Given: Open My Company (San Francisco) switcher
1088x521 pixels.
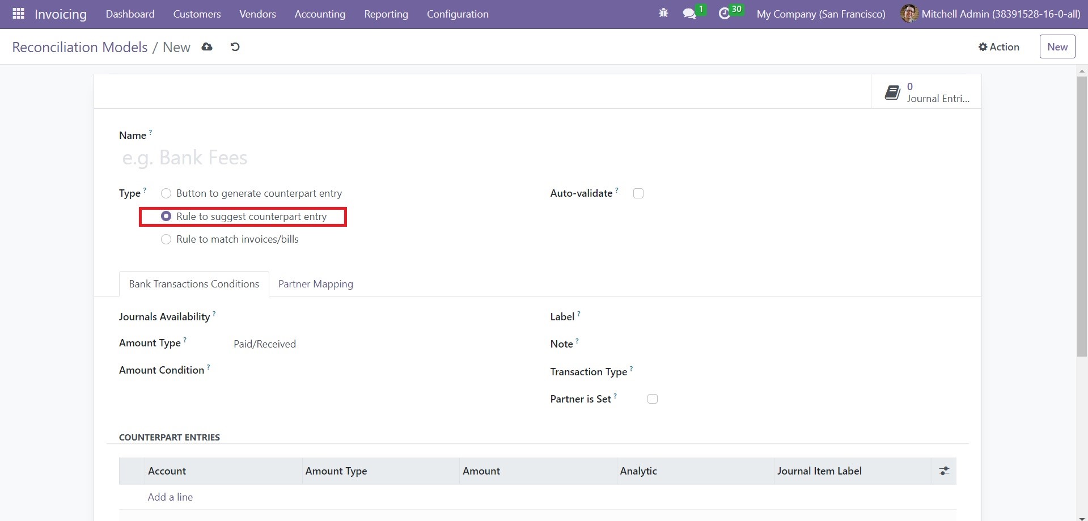Looking at the screenshot, I should (x=821, y=14).
